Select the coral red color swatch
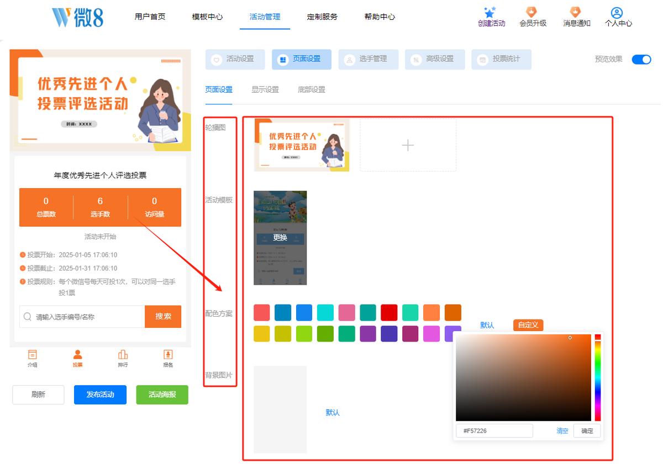The image size is (663, 464). coord(262,312)
